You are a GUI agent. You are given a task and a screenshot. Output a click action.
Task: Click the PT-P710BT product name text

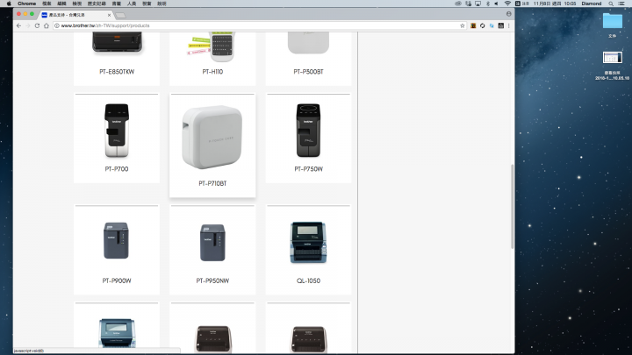(x=212, y=183)
